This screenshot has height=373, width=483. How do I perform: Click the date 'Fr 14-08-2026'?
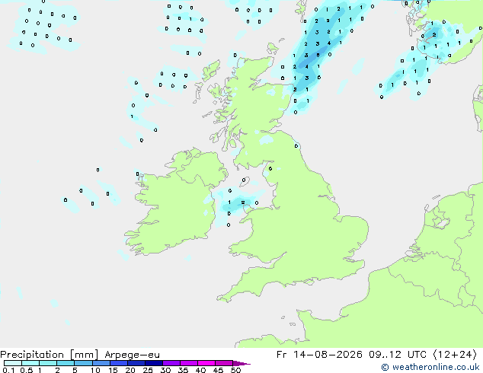tap(319, 355)
